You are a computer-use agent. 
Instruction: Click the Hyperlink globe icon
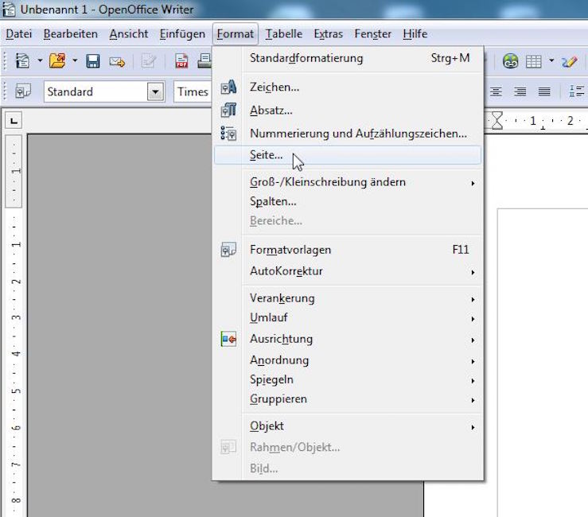510,61
